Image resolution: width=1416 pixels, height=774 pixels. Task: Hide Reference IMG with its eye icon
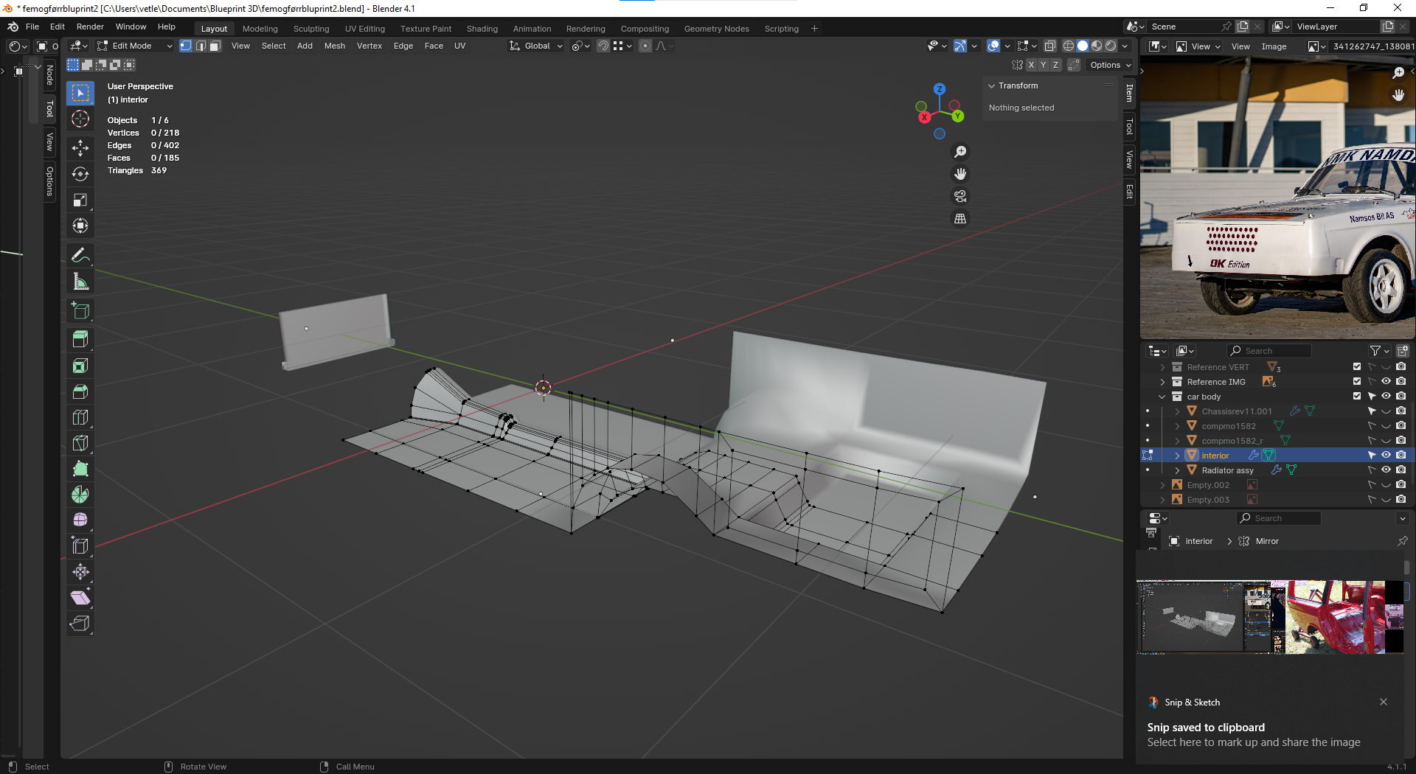coord(1386,382)
